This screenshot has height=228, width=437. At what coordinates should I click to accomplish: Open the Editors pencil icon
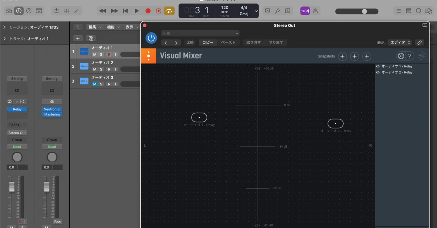(76, 11)
